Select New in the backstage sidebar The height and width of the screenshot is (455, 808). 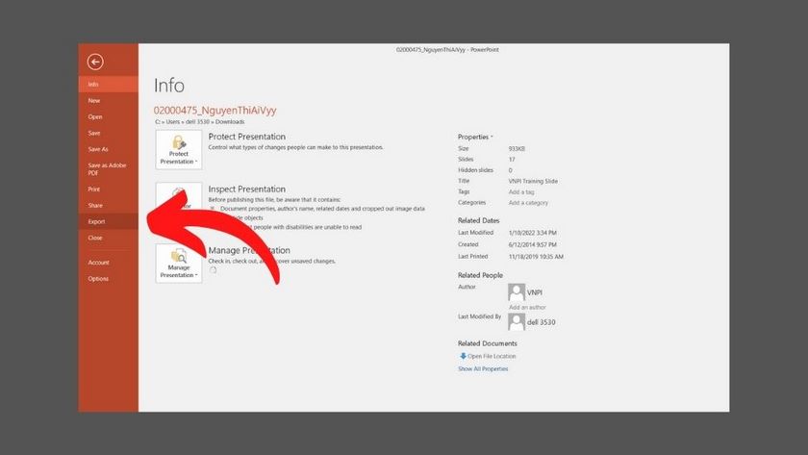94,100
